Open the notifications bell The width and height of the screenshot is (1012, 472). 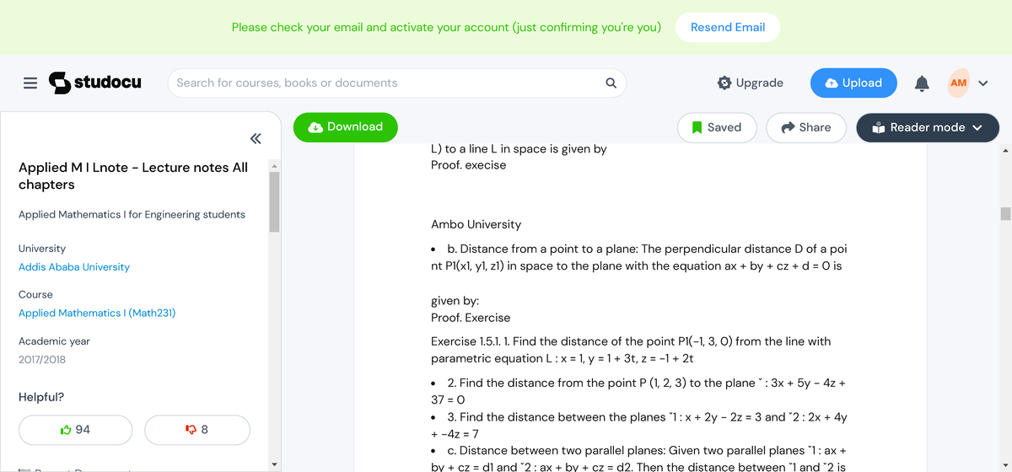pyautogui.click(x=923, y=83)
